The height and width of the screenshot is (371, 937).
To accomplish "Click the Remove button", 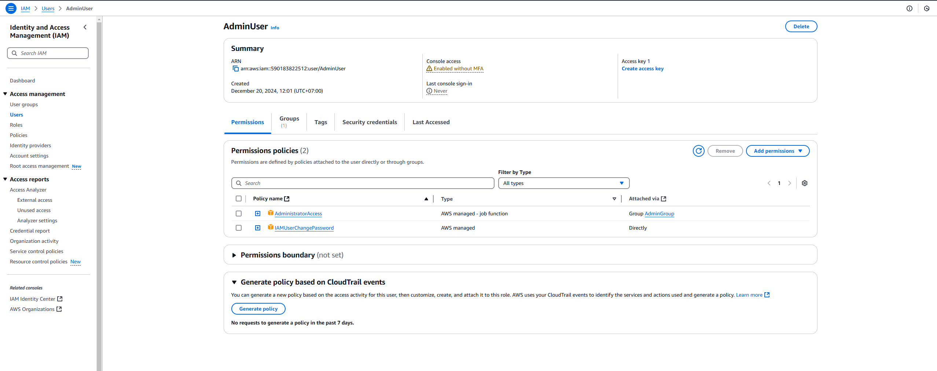I will click(x=725, y=151).
